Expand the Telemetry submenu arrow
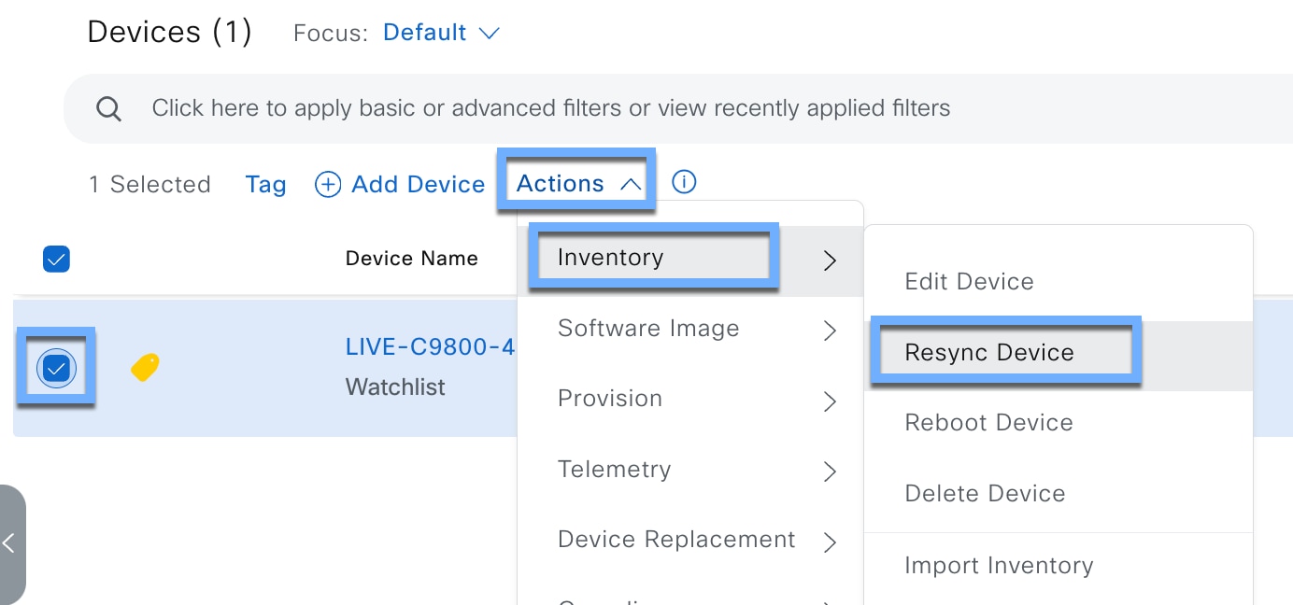The image size is (1293, 605). (829, 471)
